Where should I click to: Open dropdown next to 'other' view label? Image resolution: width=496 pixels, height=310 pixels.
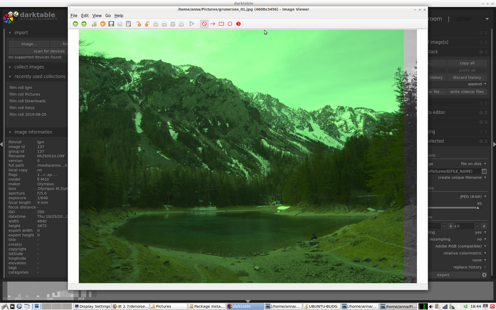487,19
